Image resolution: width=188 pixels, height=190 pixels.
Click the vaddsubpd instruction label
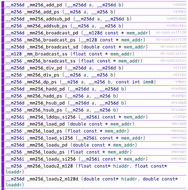pyautogui.click(x=176, y=19)
